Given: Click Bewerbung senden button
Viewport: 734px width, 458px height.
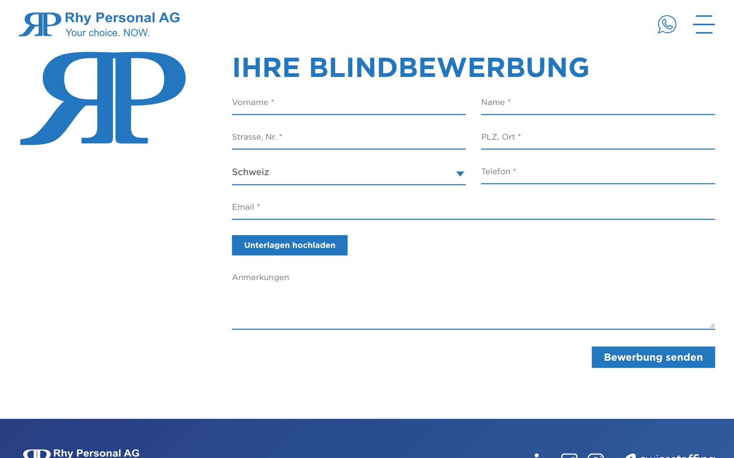Looking at the screenshot, I should [653, 357].
